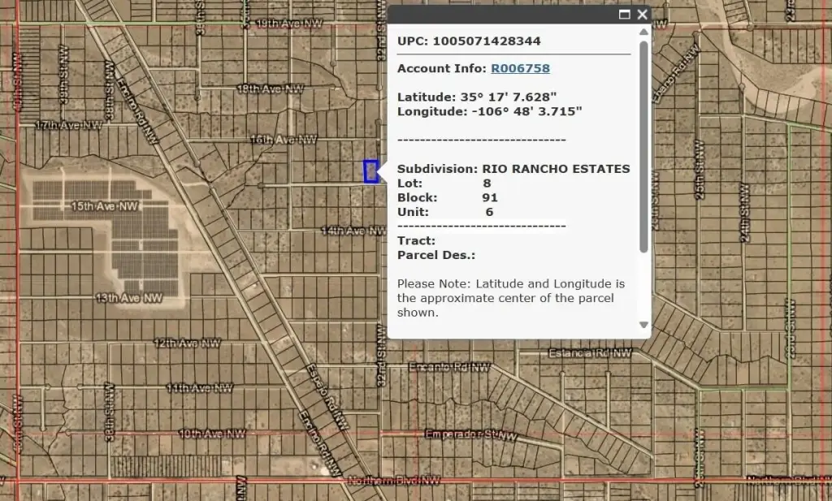Click the 12th Ave NW label
Image resolution: width=832 pixels, height=501 pixels.
tap(188, 343)
